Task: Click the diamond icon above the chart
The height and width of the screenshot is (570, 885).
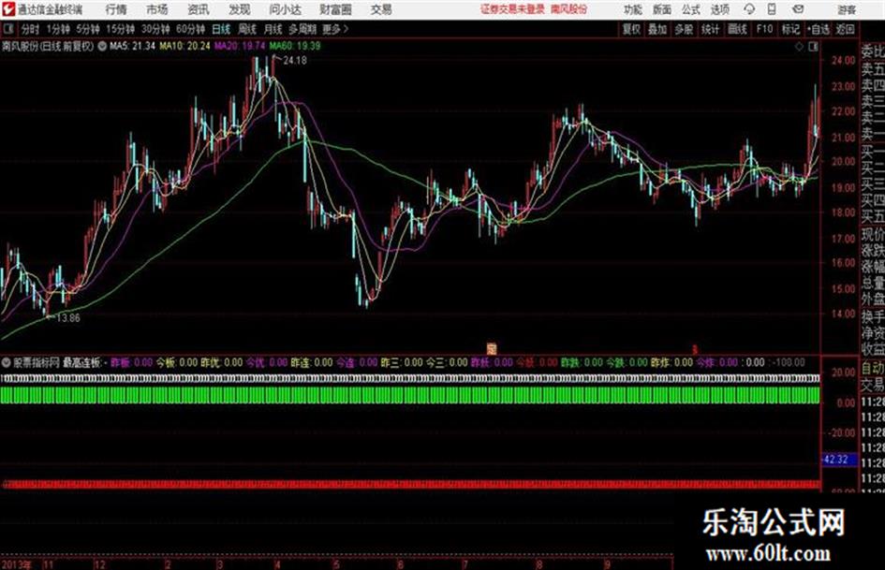Action: [799, 47]
